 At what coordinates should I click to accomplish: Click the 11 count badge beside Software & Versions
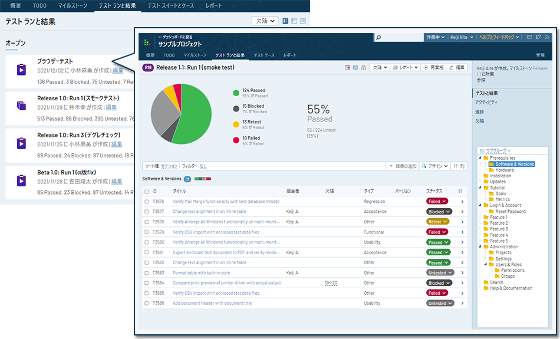187,179
